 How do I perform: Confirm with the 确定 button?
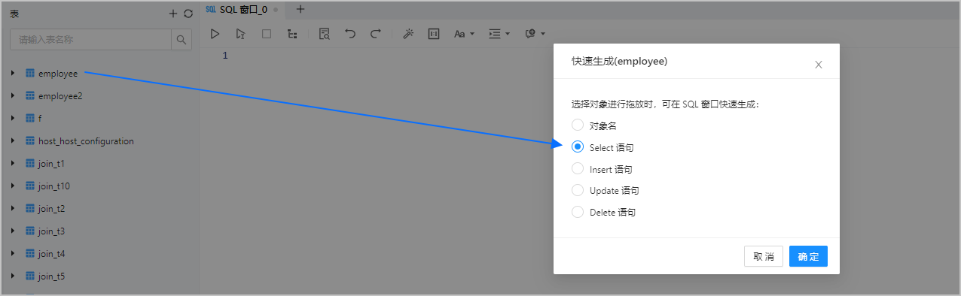[809, 256]
